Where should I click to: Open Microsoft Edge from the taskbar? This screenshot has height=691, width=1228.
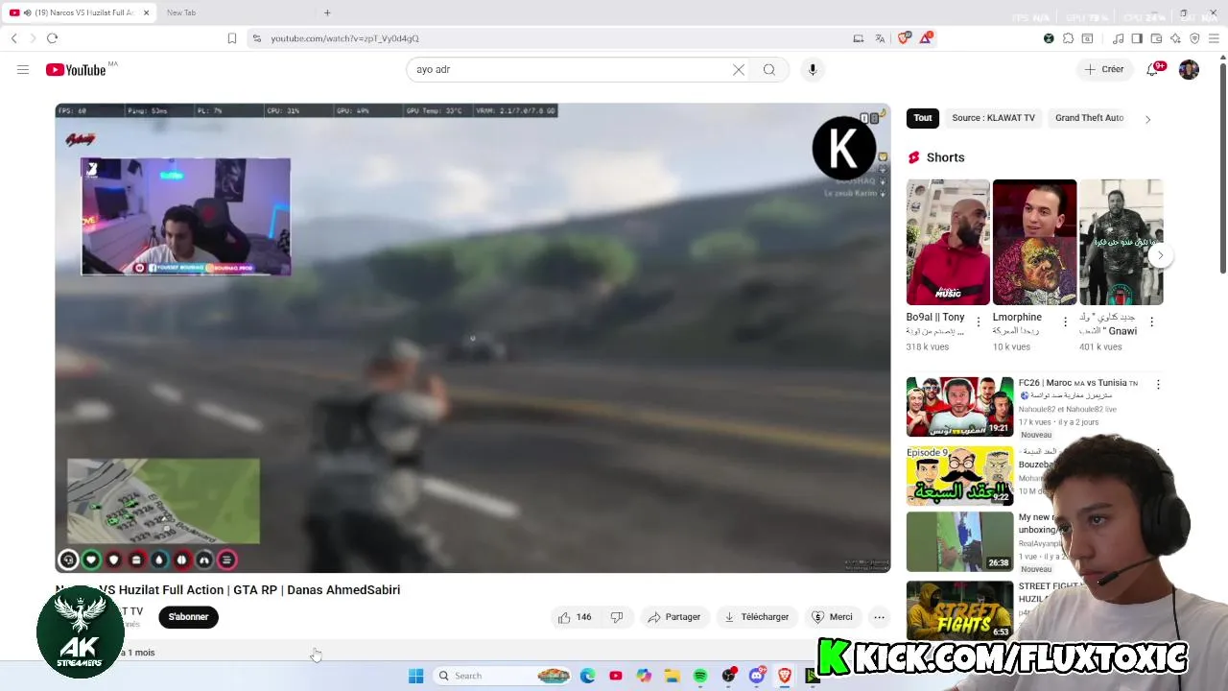[587, 676]
